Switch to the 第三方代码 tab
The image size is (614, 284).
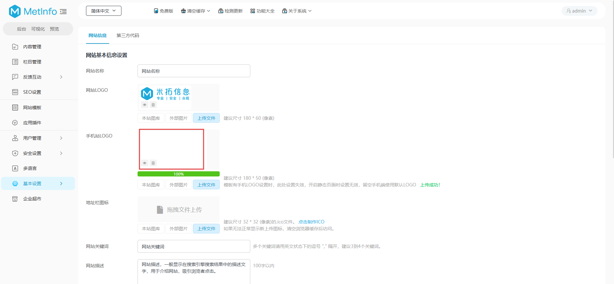tap(128, 35)
